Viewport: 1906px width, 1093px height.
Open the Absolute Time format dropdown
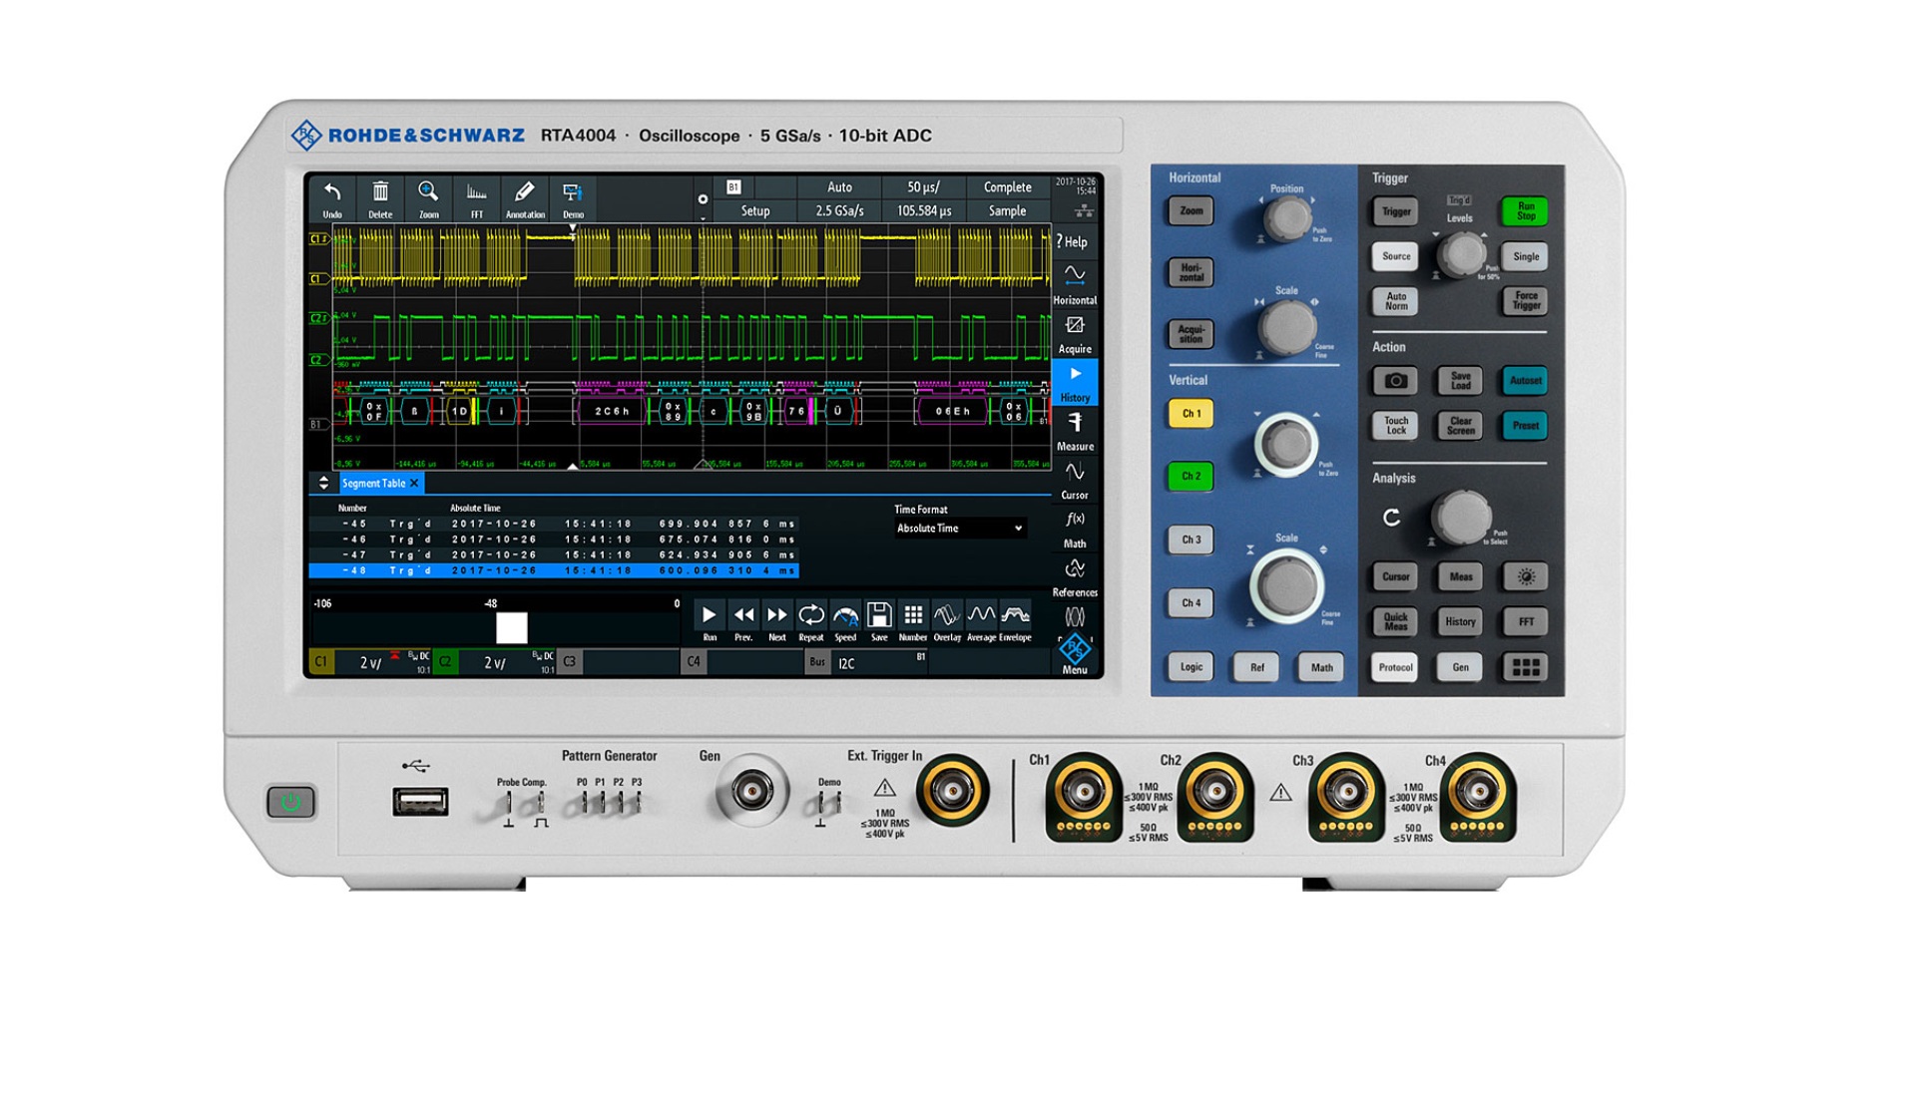[x=959, y=529]
